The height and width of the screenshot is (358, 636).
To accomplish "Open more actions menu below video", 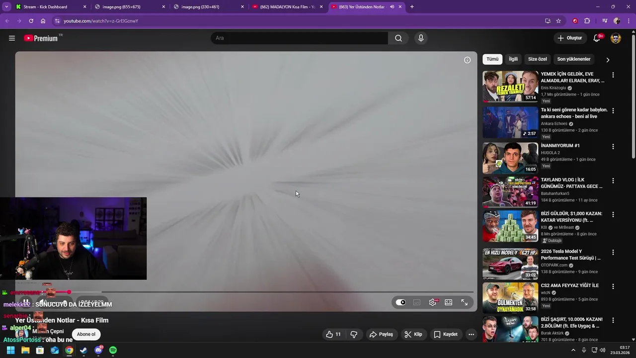I will tap(471, 334).
